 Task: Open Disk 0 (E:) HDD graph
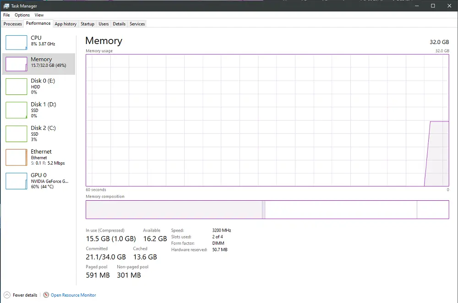click(x=16, y=86)
